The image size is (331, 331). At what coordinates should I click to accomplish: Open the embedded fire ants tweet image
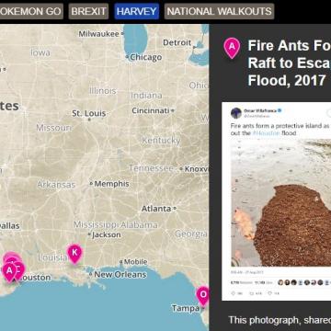click(x=280, y=203)
